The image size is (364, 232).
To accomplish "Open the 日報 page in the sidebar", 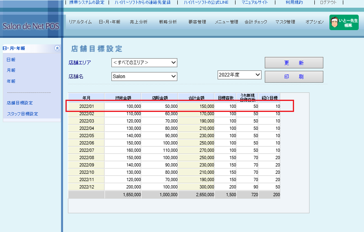I will (x=11, y=60).
